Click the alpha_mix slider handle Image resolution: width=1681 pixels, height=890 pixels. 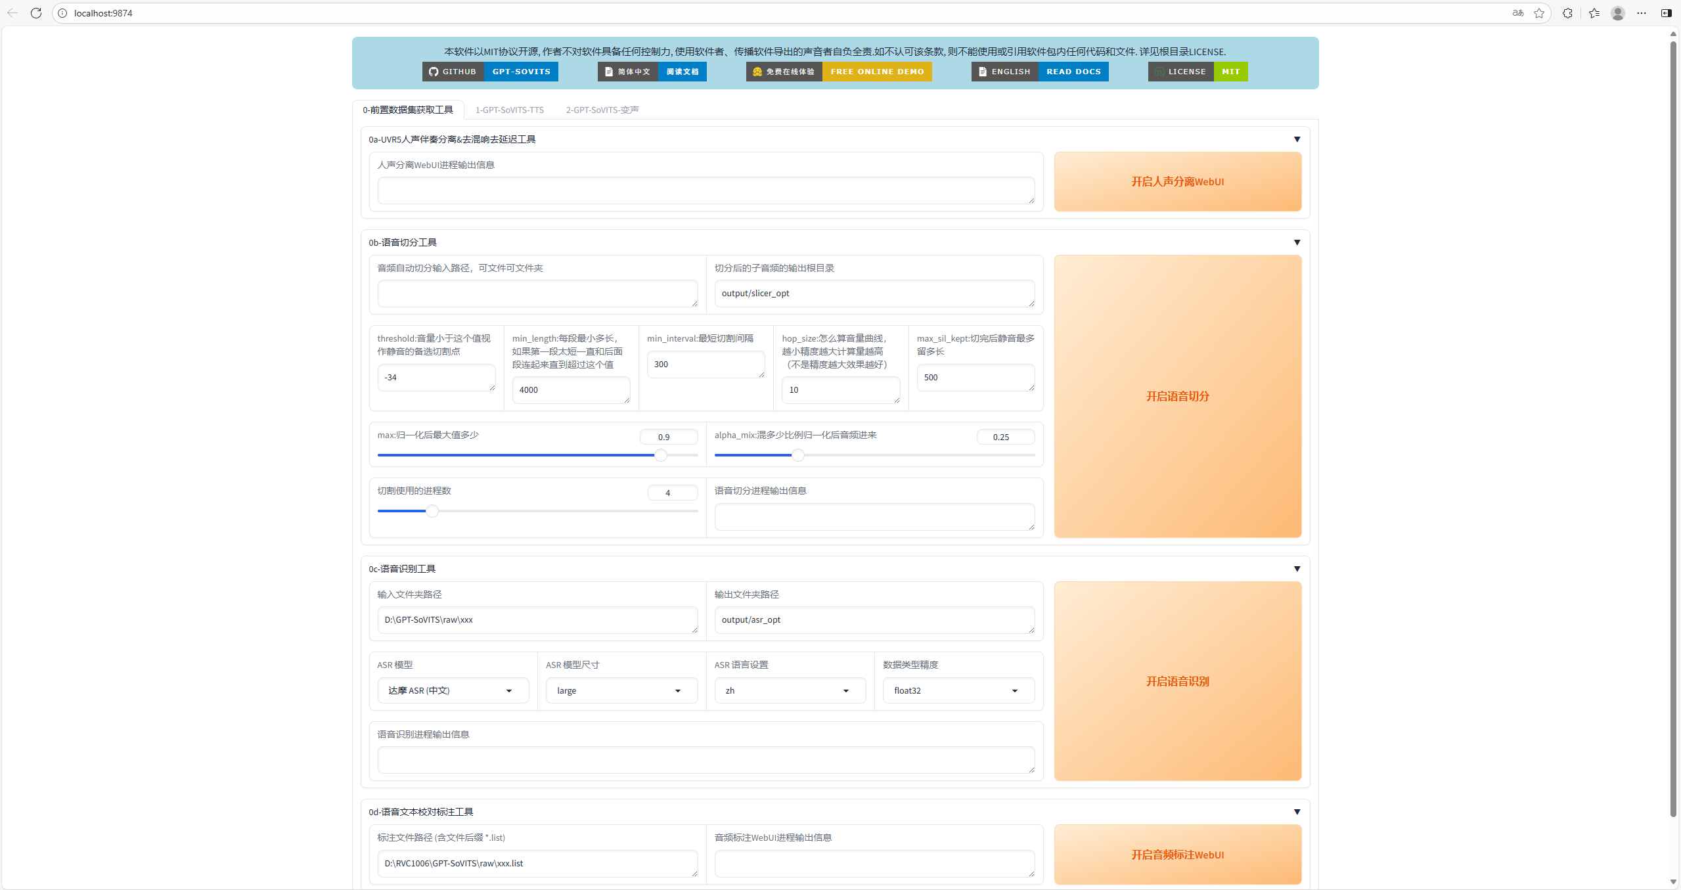(797, 455)
